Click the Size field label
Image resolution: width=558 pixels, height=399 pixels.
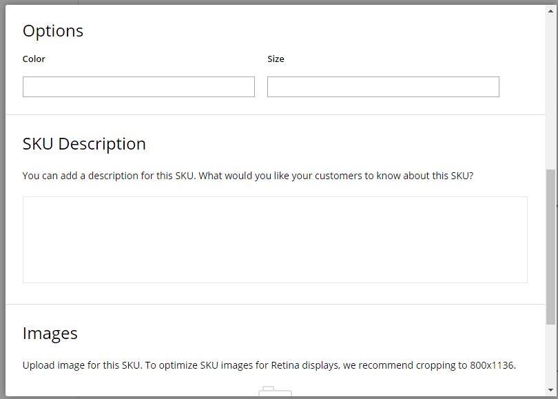click(276, 59)
